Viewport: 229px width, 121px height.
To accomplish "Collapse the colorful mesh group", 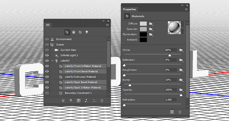I will click(x=52, y=61).
